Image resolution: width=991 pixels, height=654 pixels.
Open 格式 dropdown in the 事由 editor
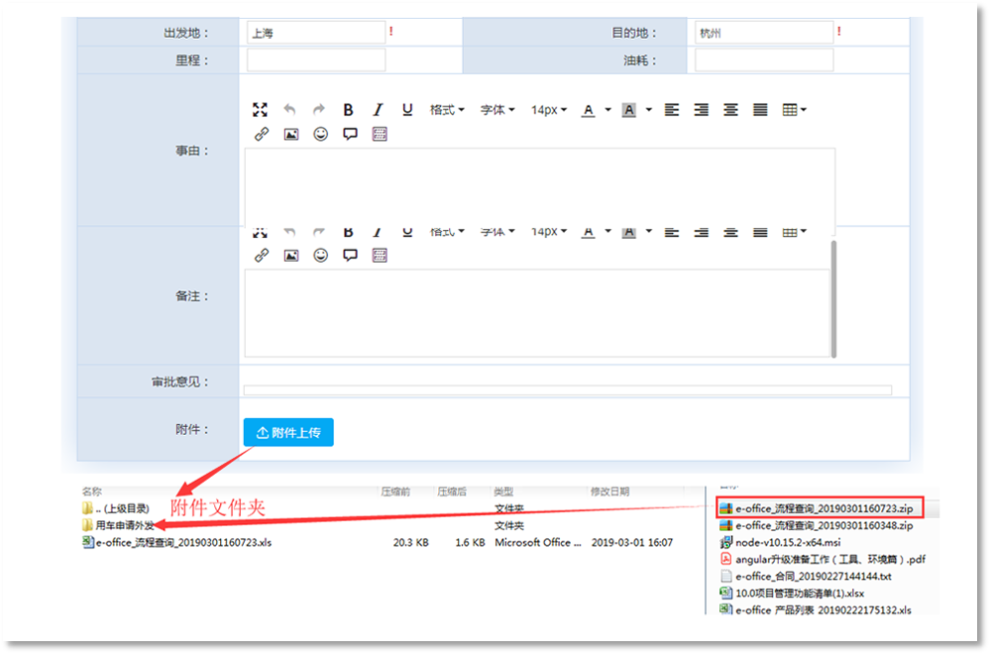[447, 110]
